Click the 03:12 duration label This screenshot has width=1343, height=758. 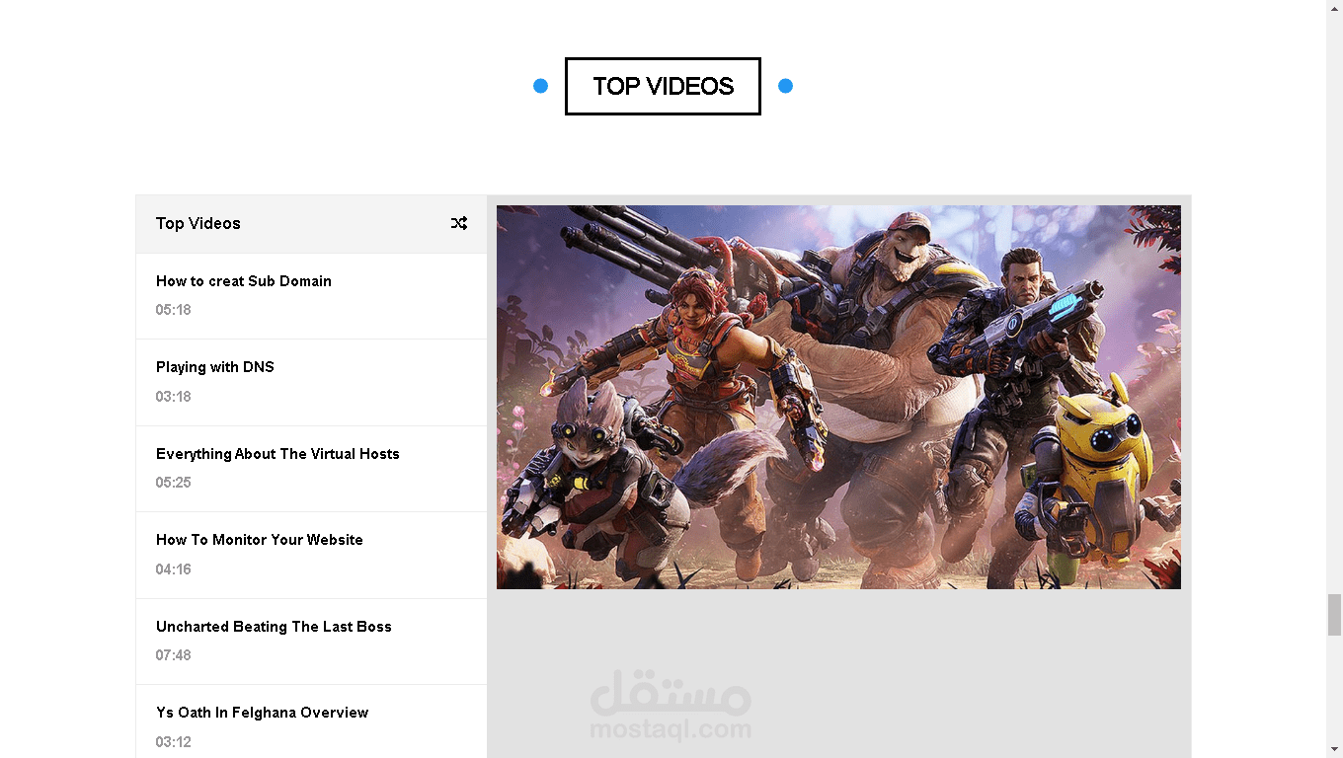[173, 742]
